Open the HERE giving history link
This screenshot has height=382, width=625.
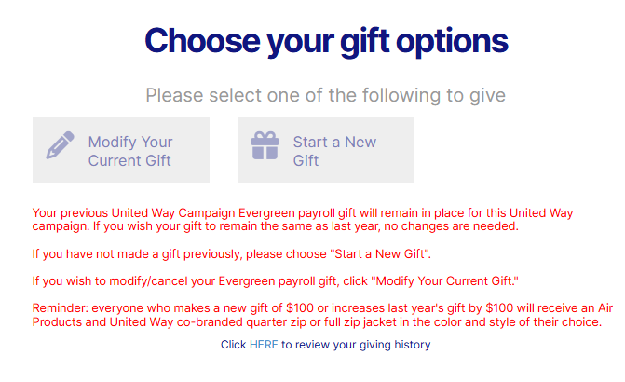pyautogui.click(x=264, y=345)
